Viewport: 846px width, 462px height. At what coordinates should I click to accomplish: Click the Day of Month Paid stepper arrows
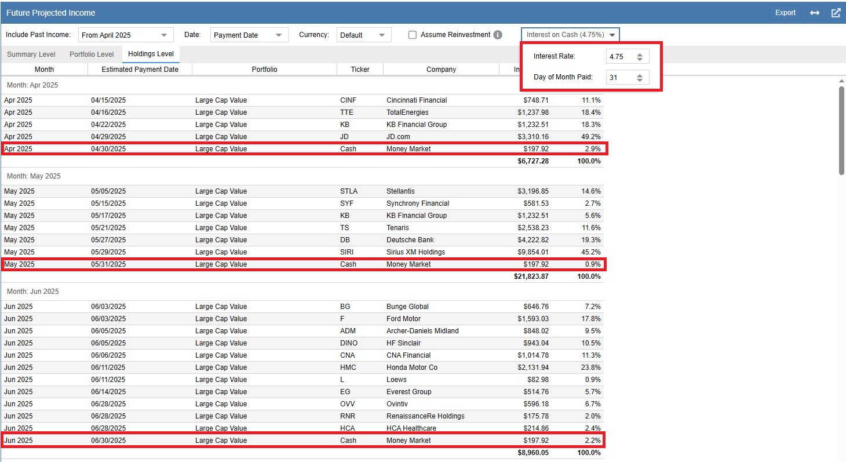pos(640,78)
